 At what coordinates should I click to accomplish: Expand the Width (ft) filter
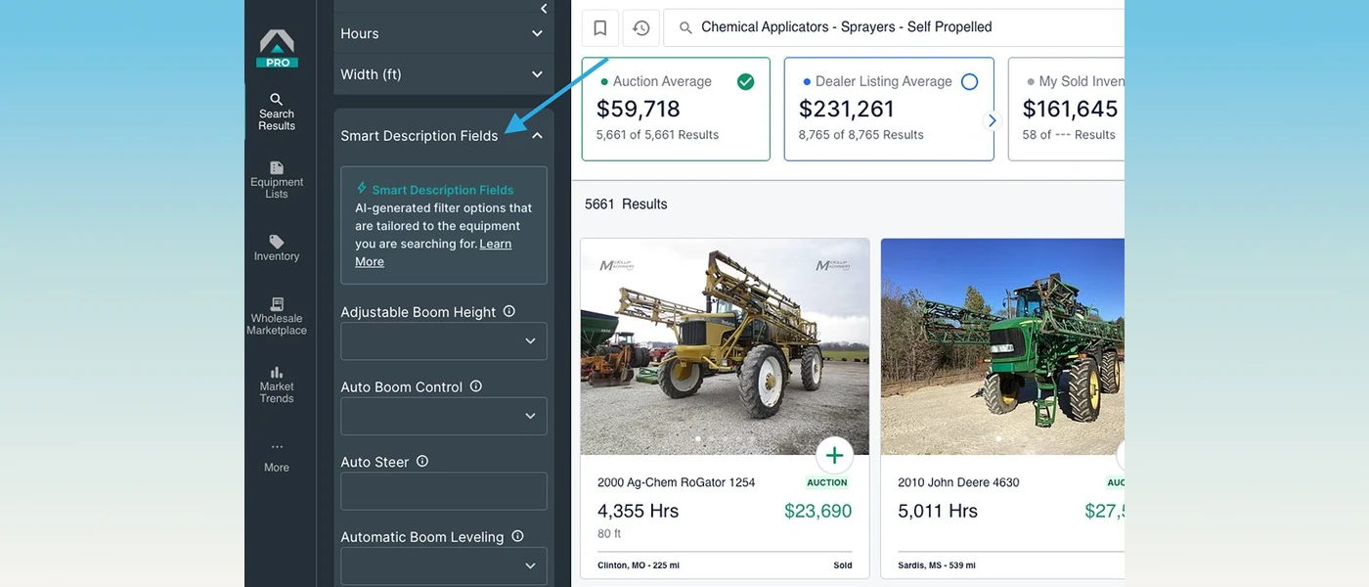[443, 74]
